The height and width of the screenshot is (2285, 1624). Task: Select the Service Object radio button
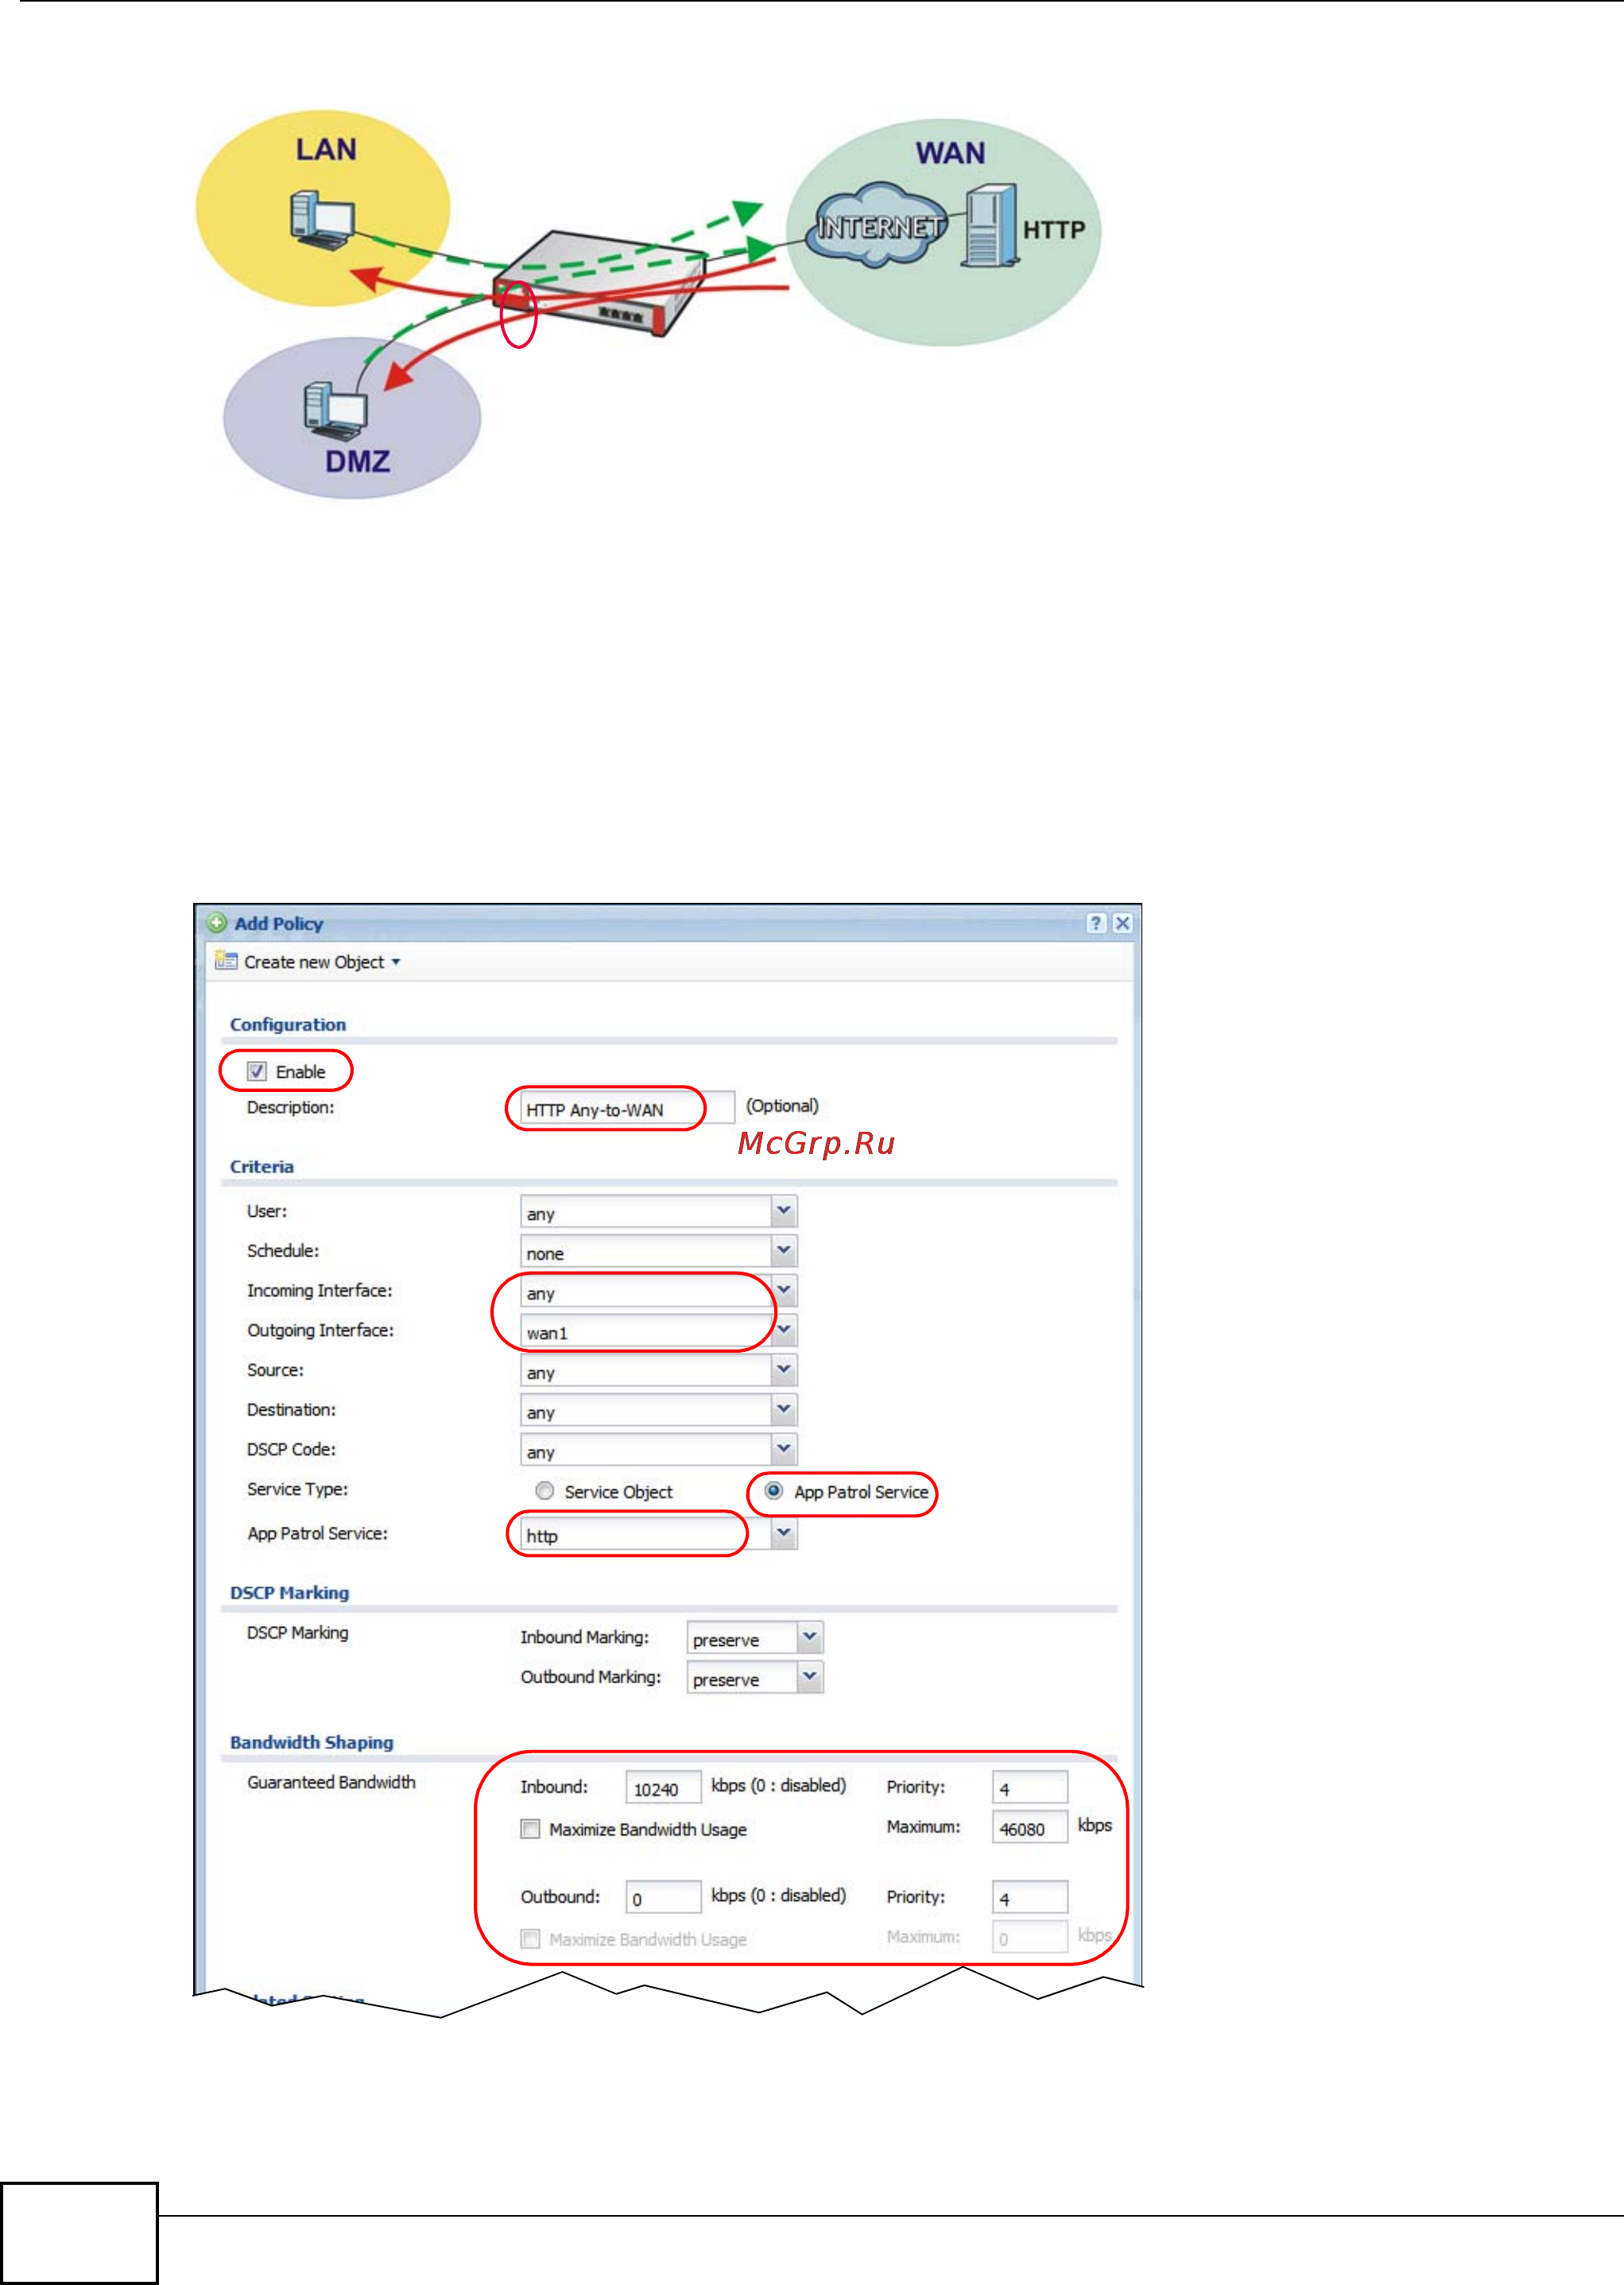[545, 1490]
